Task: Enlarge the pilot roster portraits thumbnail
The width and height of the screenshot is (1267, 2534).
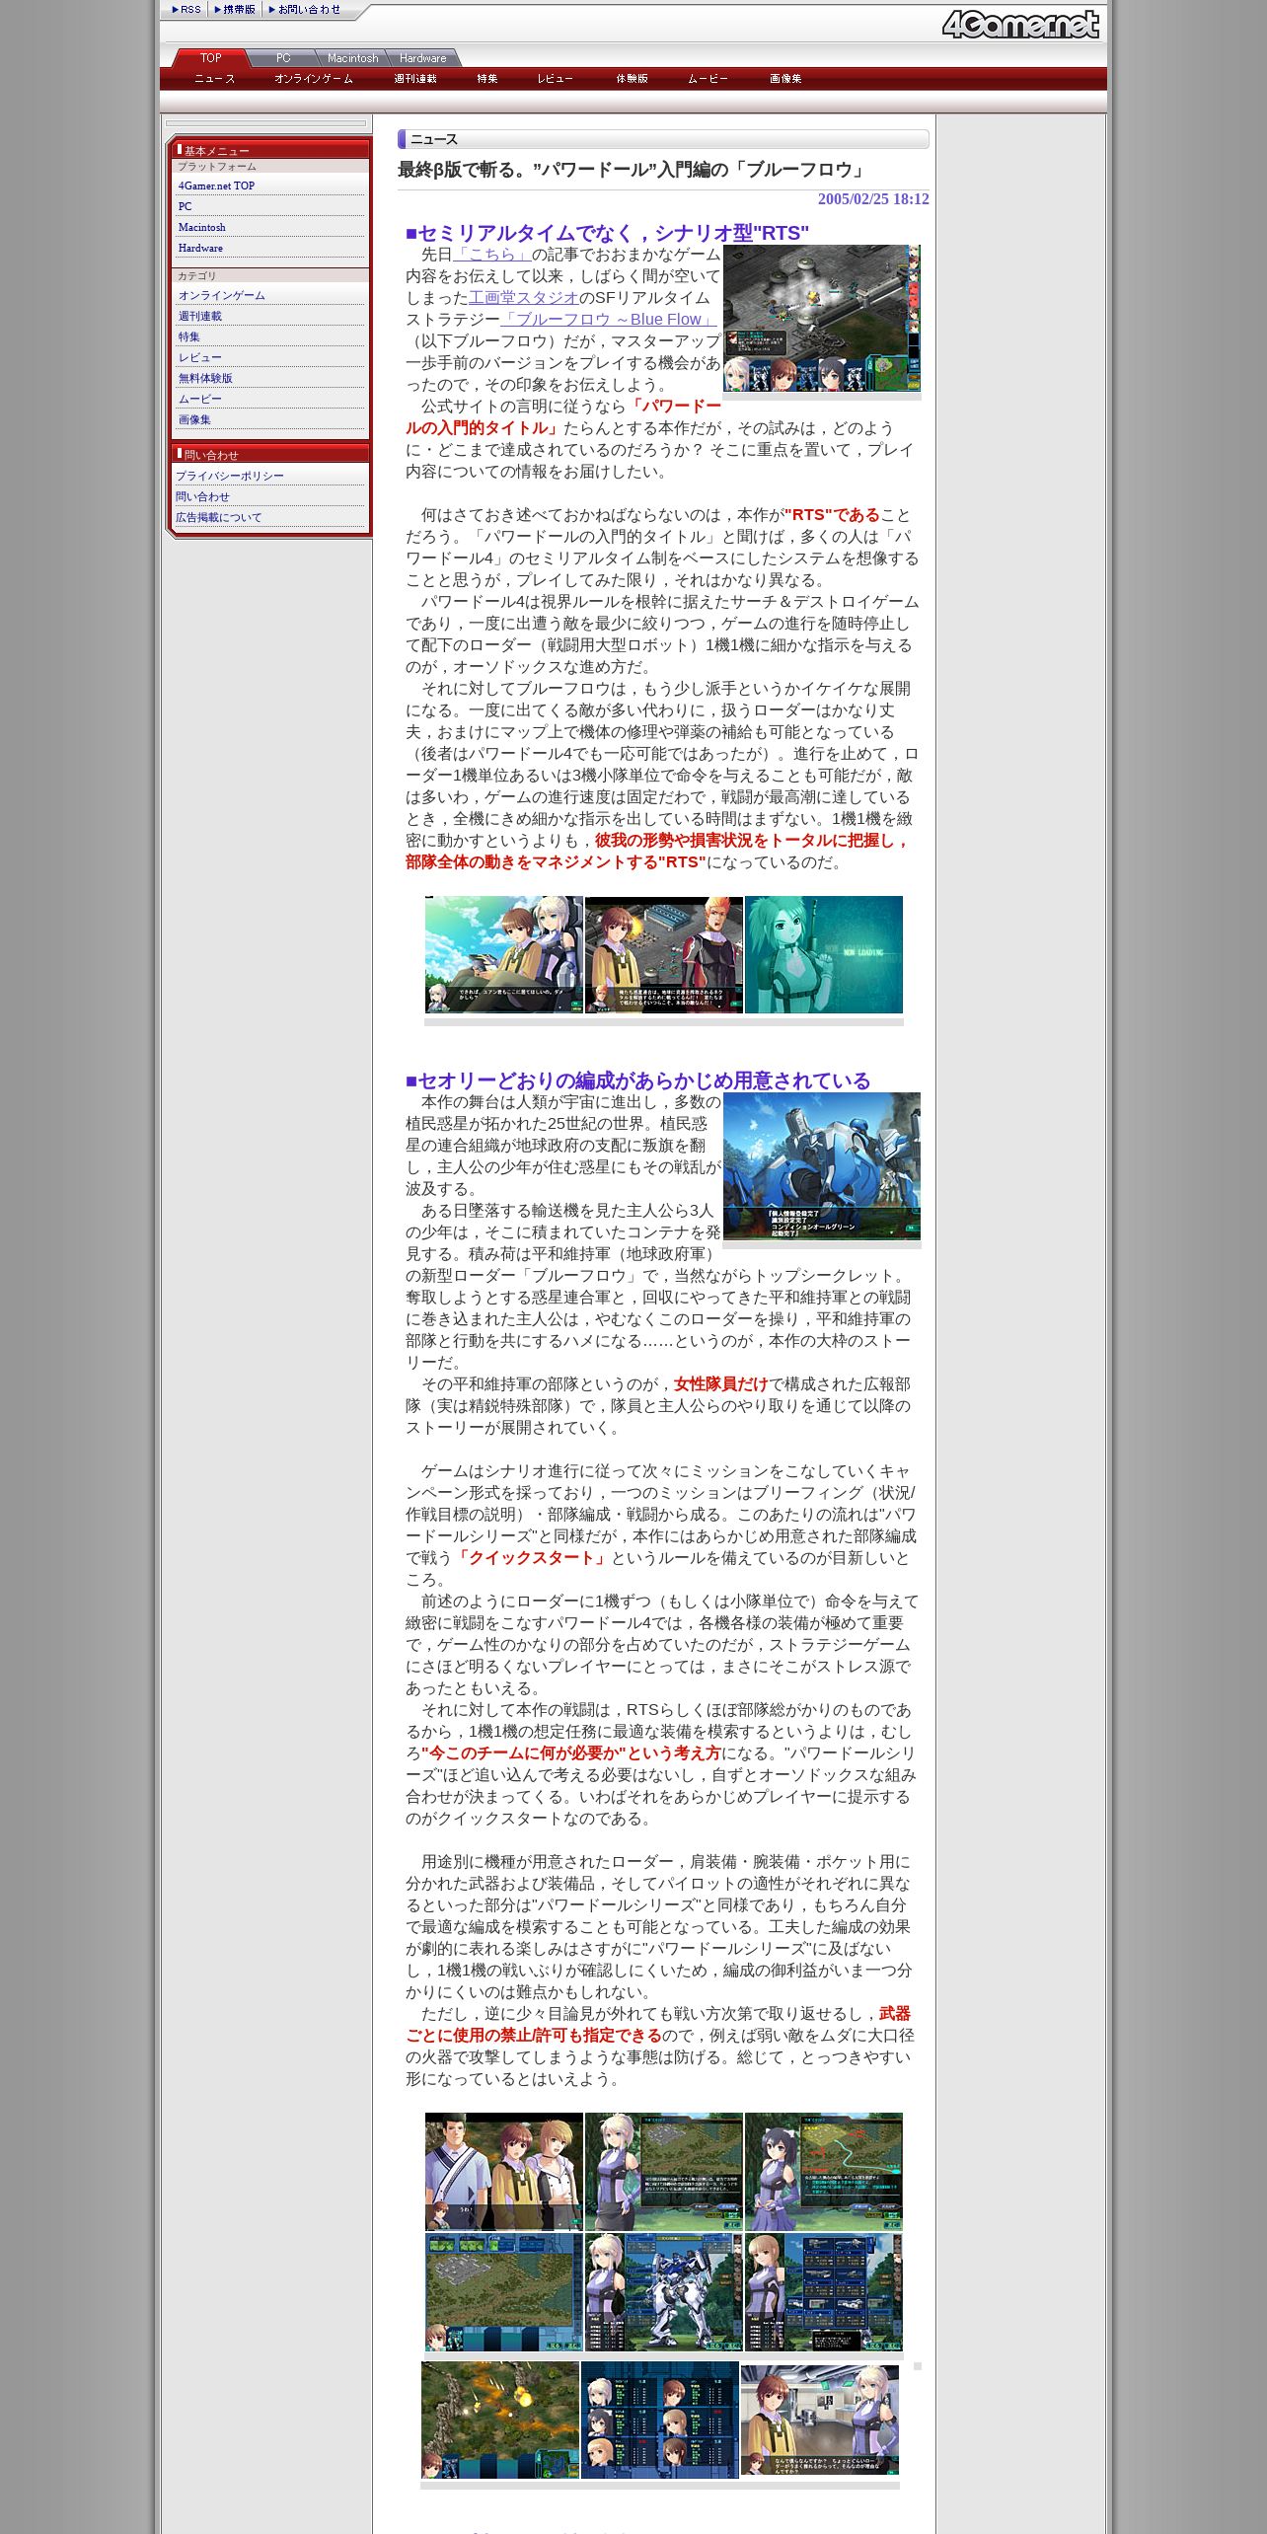Action: (660, 2420)
